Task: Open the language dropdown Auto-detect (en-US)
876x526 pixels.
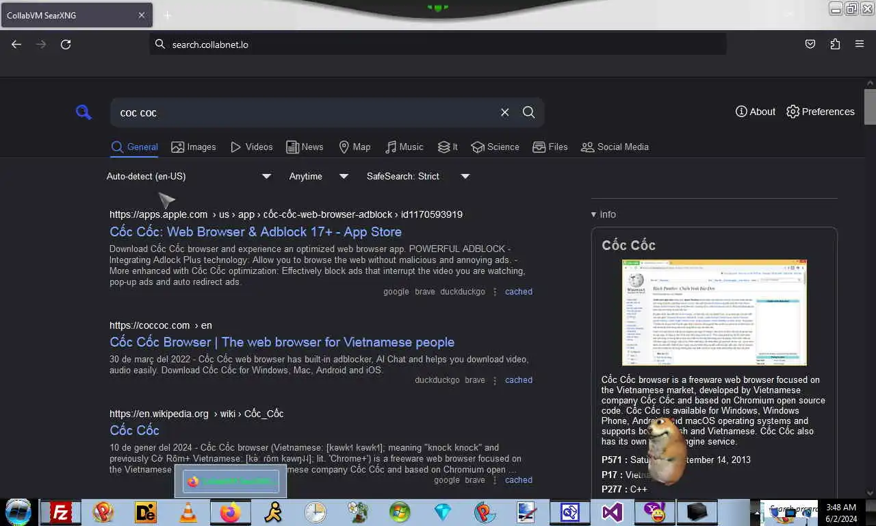Action: pos(189,176)
